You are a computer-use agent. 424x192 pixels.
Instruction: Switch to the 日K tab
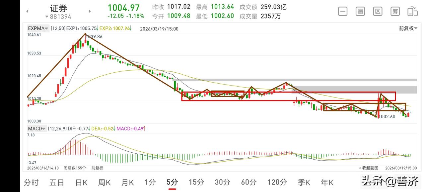click(x=81, y=182)
